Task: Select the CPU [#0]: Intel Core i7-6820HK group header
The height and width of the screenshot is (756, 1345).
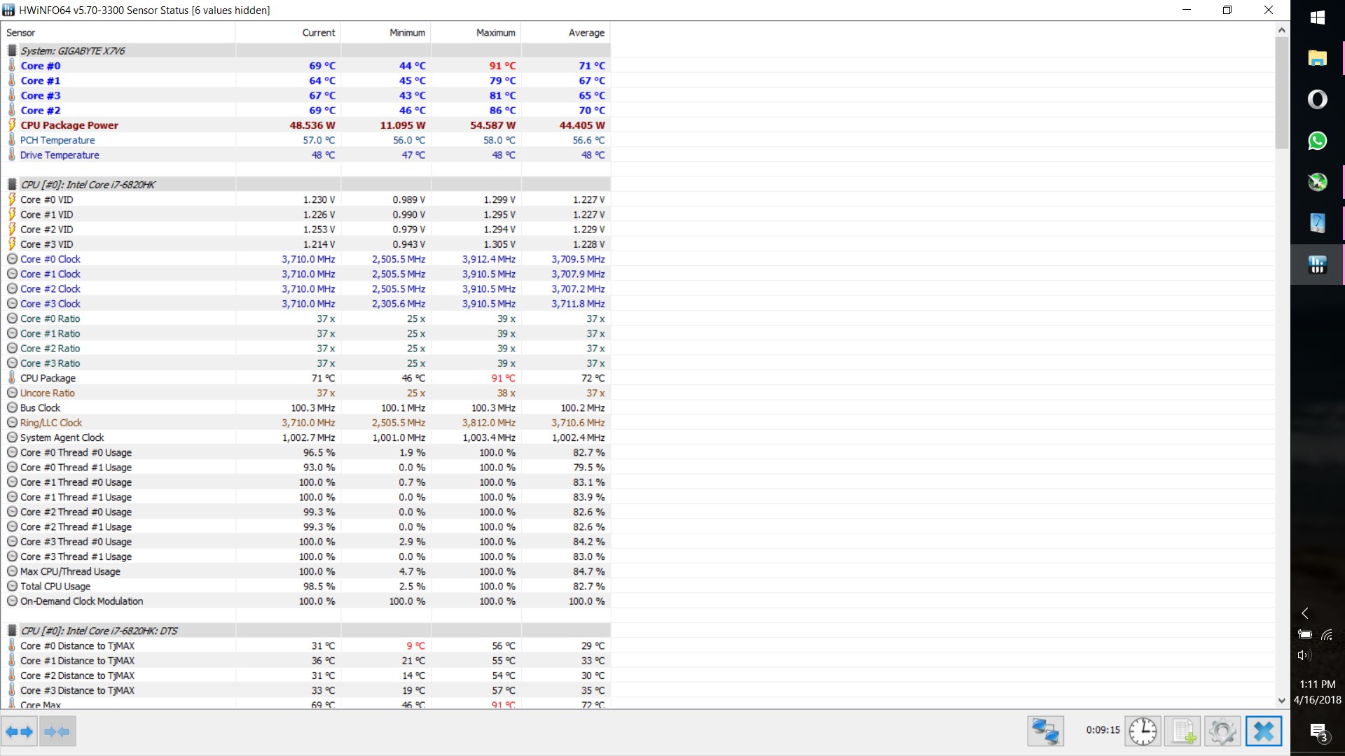Action: click(305, 185)
